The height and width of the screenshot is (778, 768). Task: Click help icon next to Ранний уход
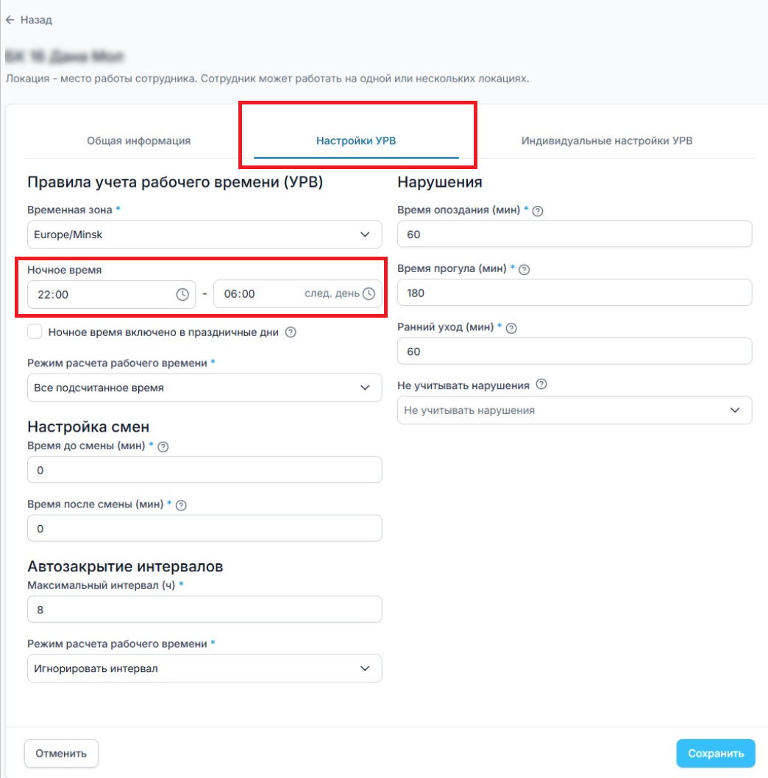tap(512, 329)
